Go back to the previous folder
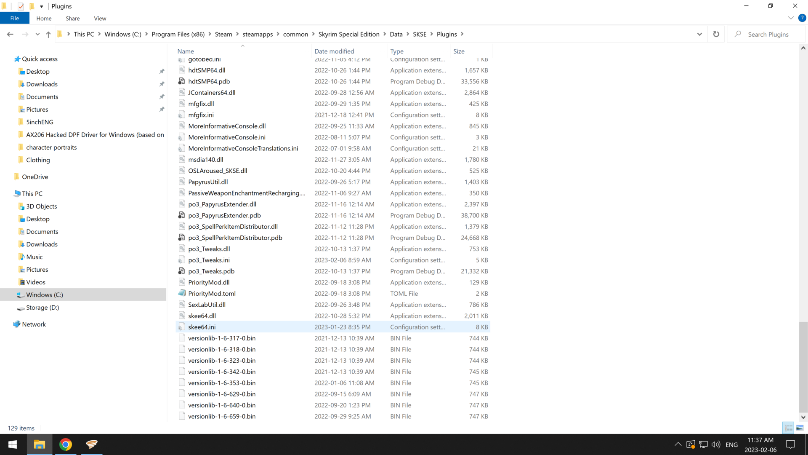The width and height of the screenshot is (808, 455). pos(10,34)
